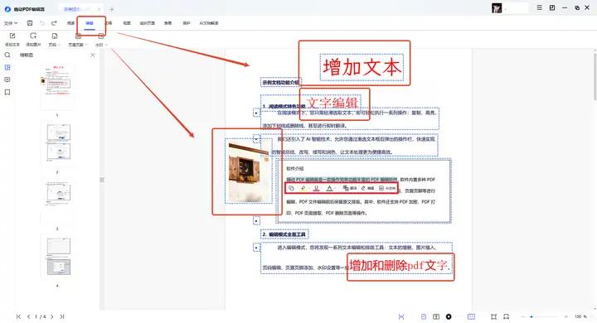Click the vertical scrollbar on right
597x323 pixels.
[x=595, y=76]
